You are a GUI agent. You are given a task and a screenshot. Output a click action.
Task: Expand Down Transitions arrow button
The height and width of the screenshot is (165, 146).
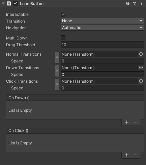57,71
